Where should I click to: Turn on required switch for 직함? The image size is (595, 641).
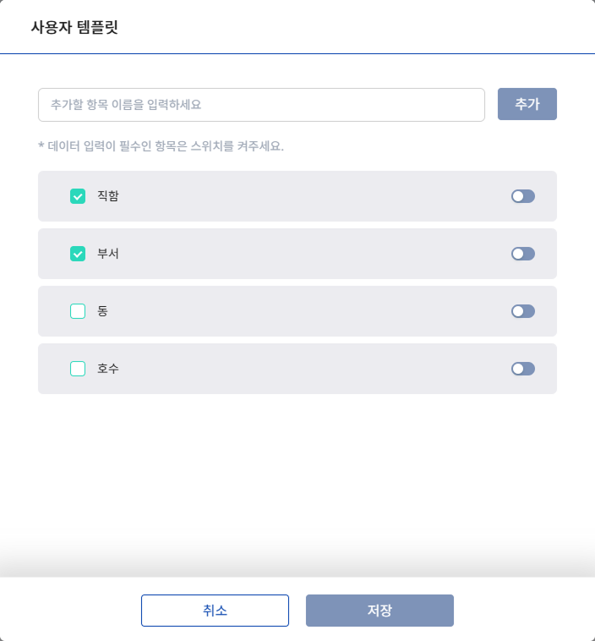click(x=522, y=196)
